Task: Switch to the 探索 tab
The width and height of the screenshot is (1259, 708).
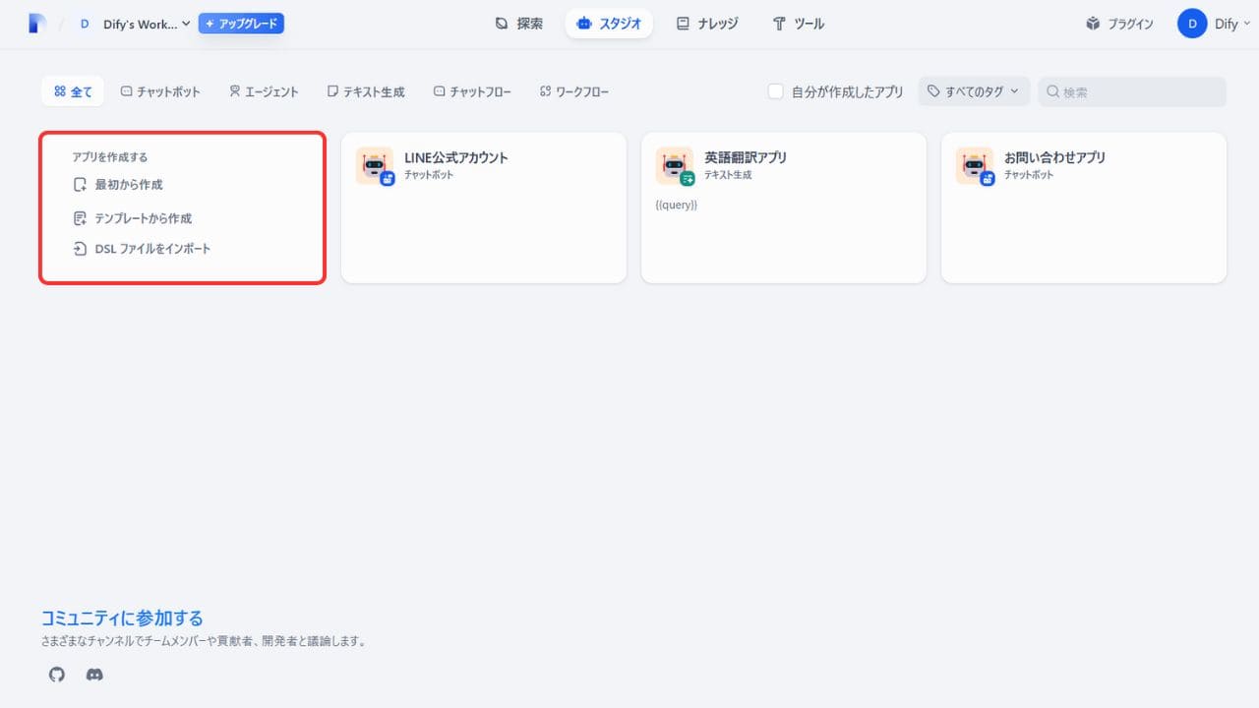Action: point(518,24)
